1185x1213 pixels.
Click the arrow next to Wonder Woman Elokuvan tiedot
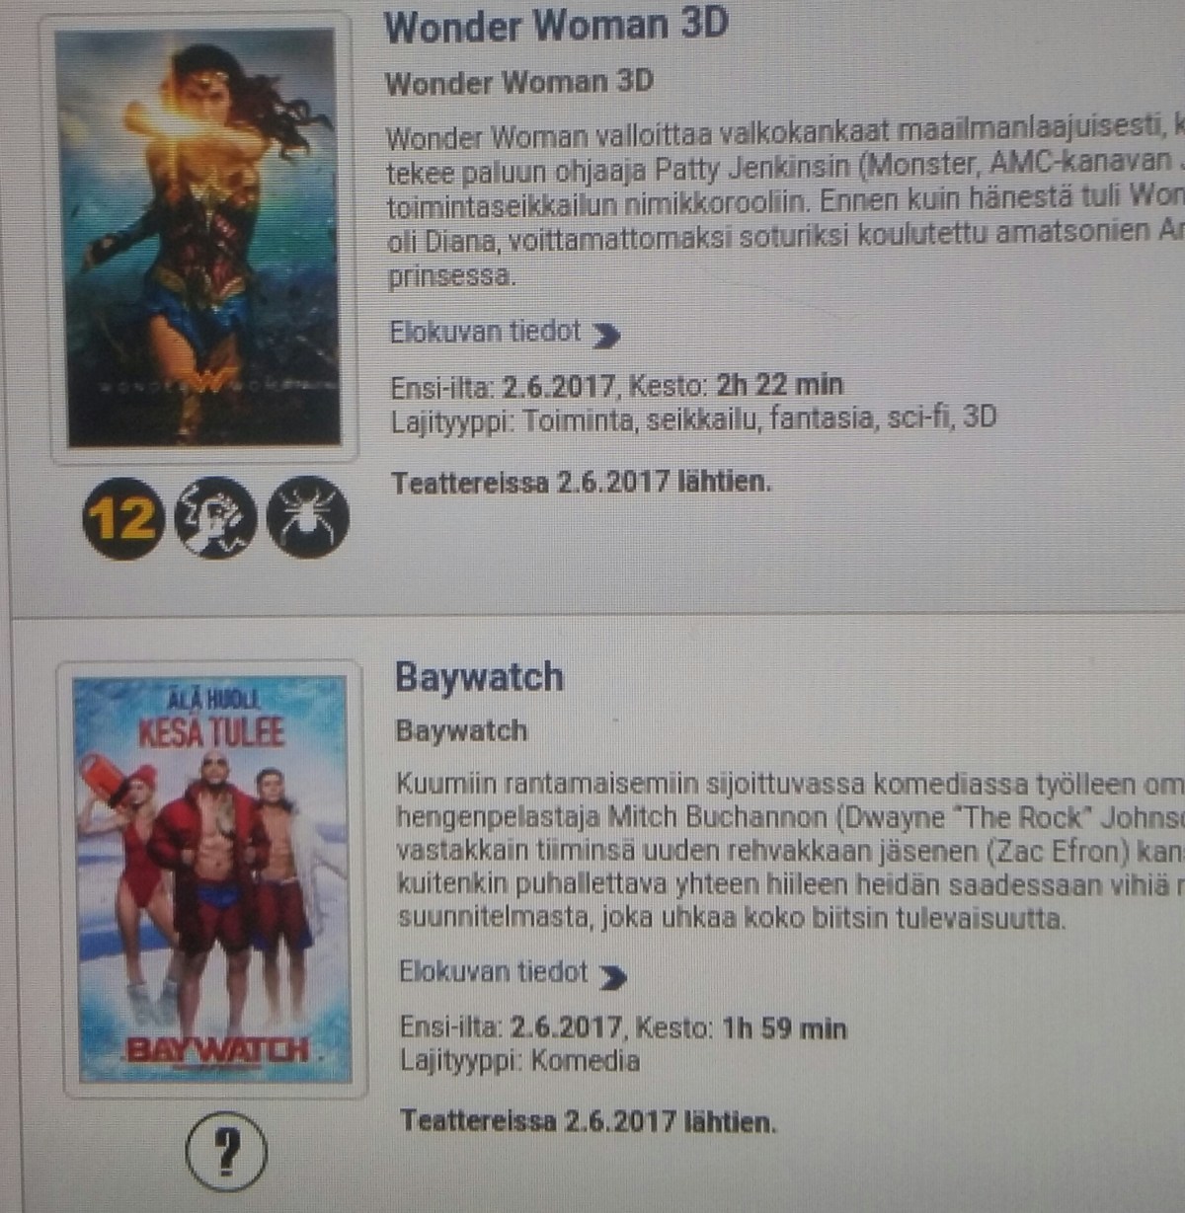606,337
